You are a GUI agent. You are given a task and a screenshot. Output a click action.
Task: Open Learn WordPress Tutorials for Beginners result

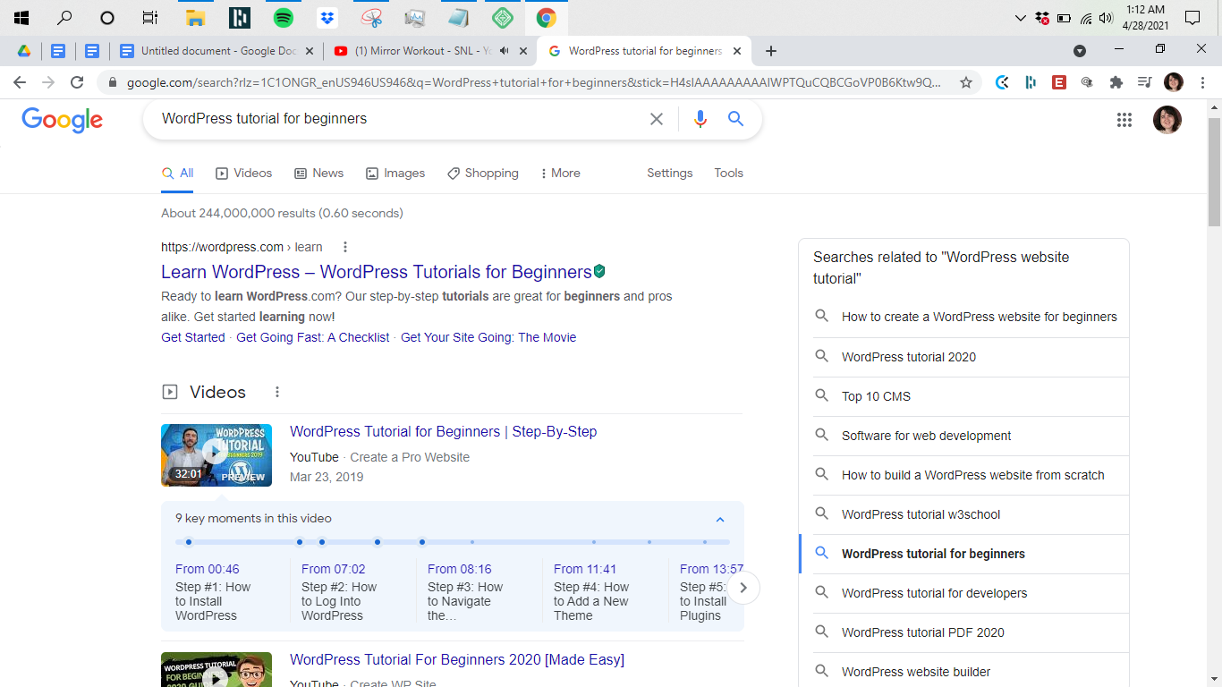[377, 272]
